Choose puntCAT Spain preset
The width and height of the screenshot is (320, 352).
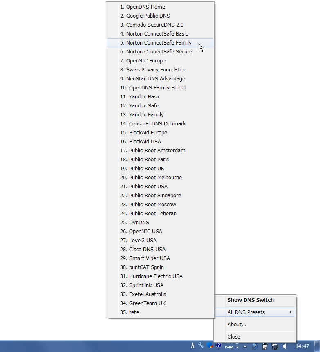(160, 267)
